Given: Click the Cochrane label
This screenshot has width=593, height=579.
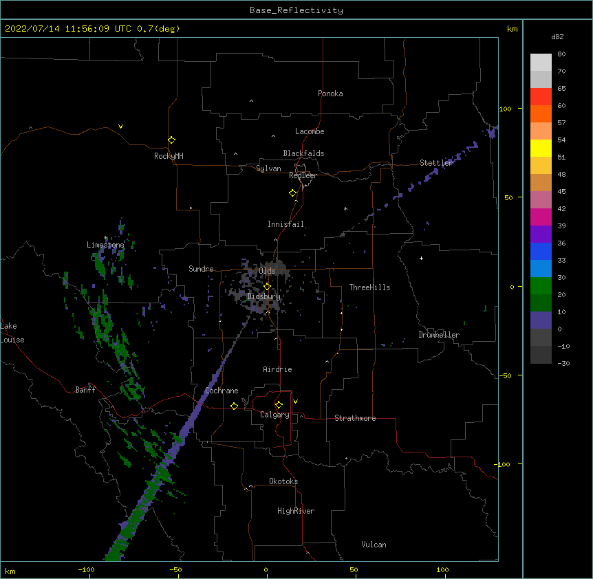Looking at the screenshot, I should click(222, 391).
